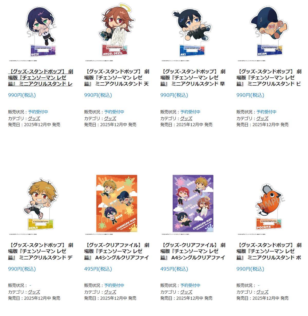Open the Aki stand product title link
Viewport: 308px width, 316px height.
193,78
